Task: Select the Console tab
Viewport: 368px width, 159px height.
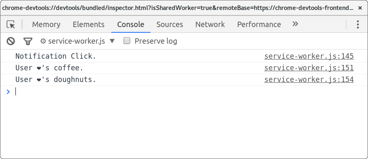Action: [x=131, y=25]
